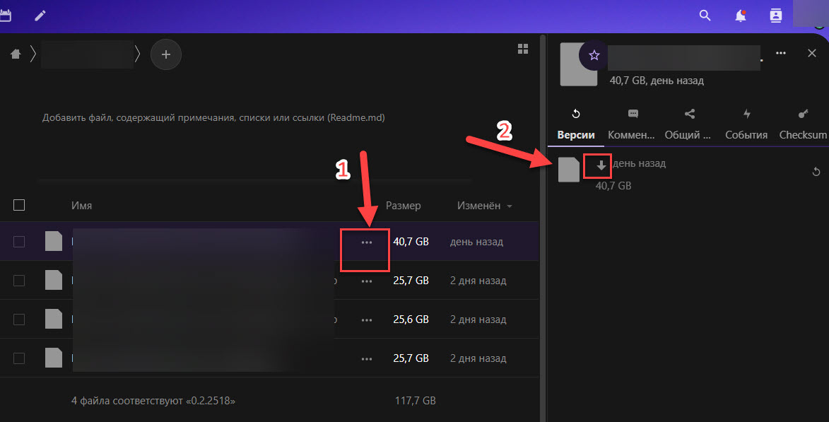Screen dimensions: 829x422
Task: Click the plus button to add new file
Action: coord(166,54)
